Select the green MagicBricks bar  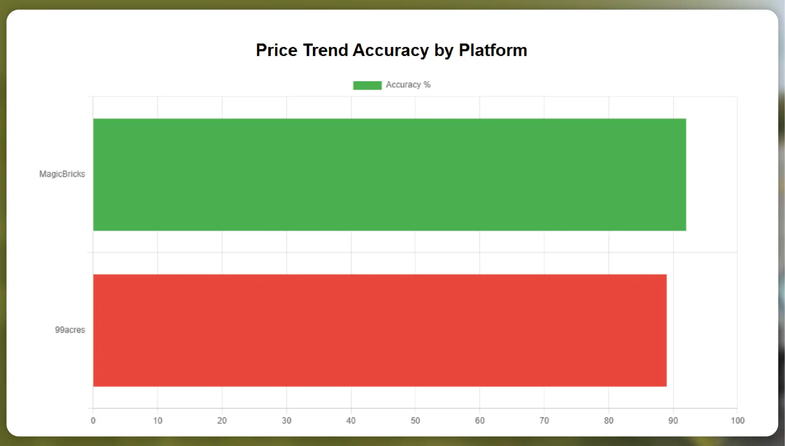tap(389, 175)
